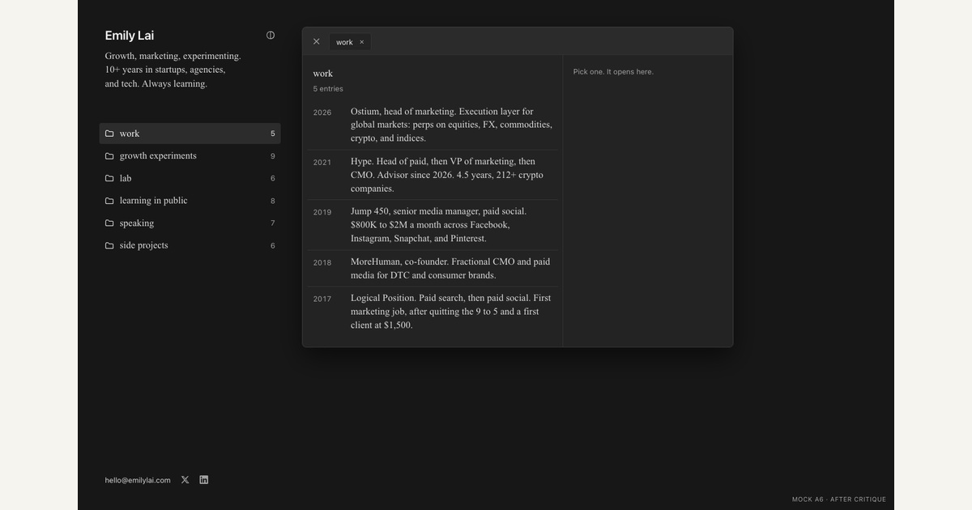Open the side projects folder
This screenshot has height=510, width=972.
point(190,245)
